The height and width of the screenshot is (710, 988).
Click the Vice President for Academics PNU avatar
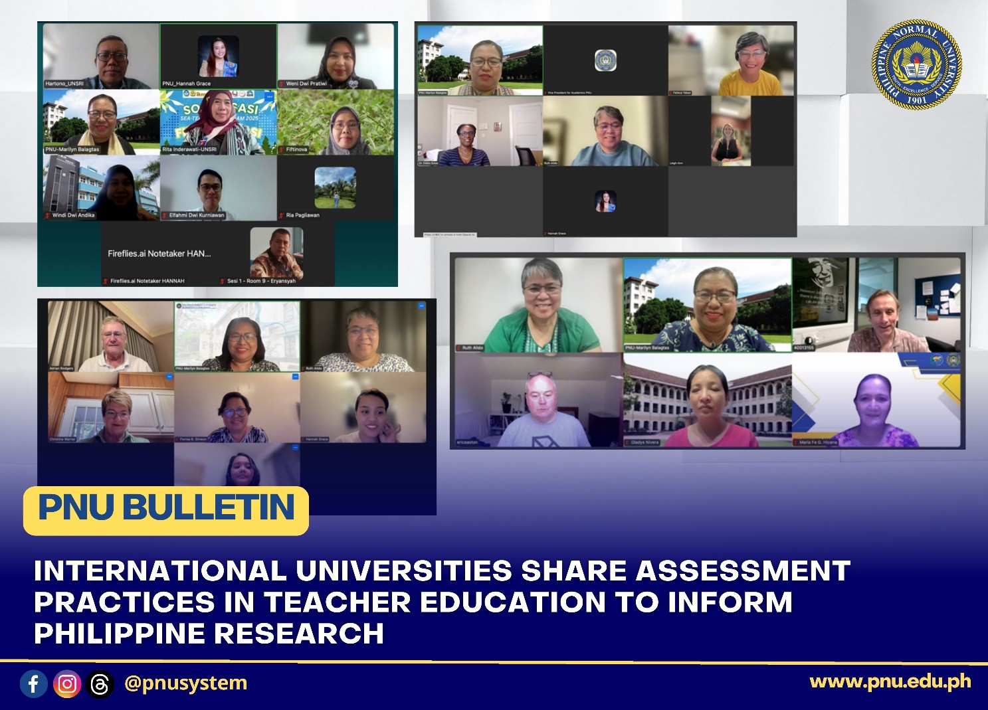605,60
